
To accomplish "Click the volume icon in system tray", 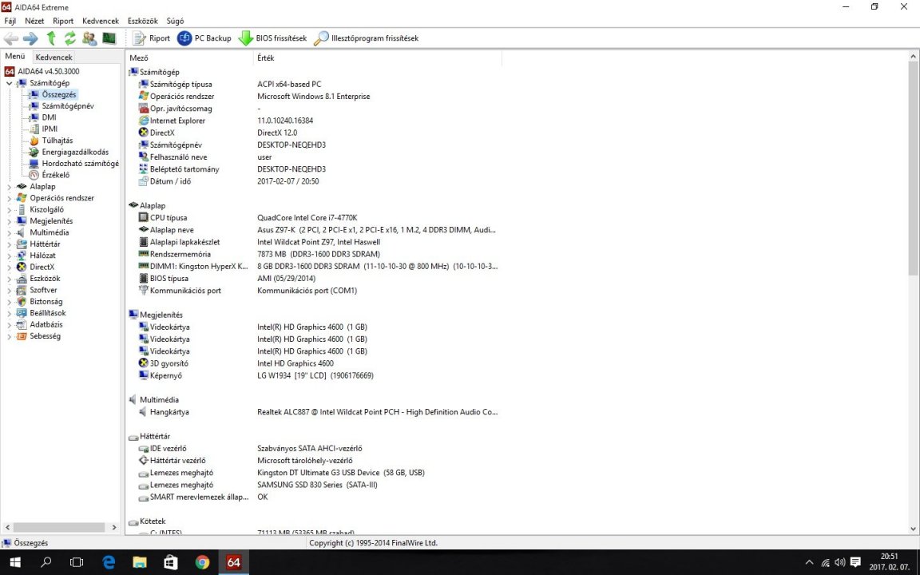I will coord(839,563).
